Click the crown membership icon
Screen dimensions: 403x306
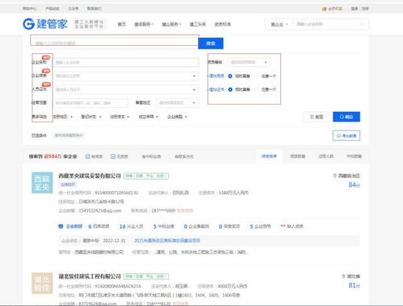pos(324,9)
